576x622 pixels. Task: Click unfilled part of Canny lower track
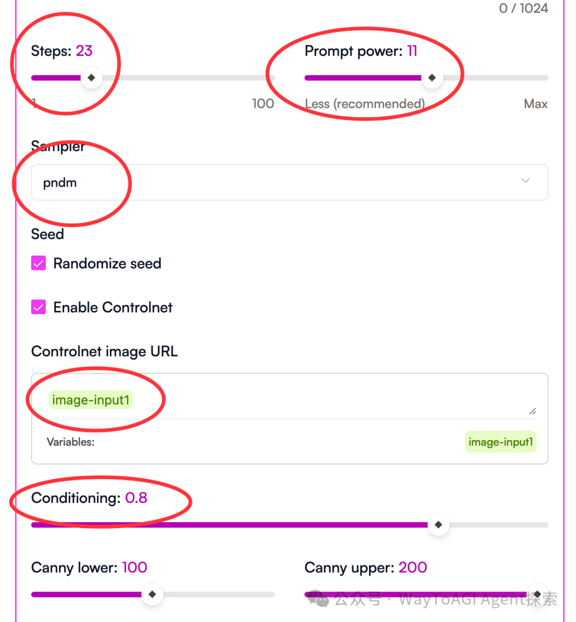[219, 594]
